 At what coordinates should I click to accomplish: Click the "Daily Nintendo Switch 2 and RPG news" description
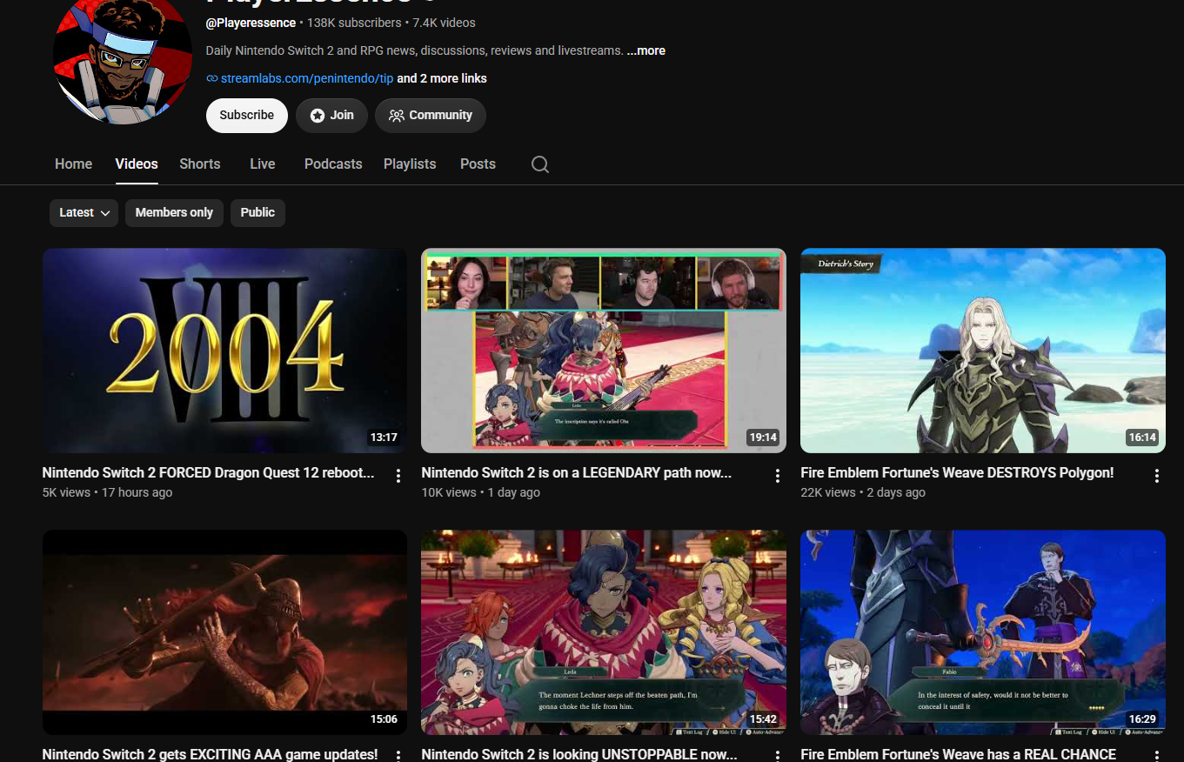pyautogui.click(x=415, y=50)
